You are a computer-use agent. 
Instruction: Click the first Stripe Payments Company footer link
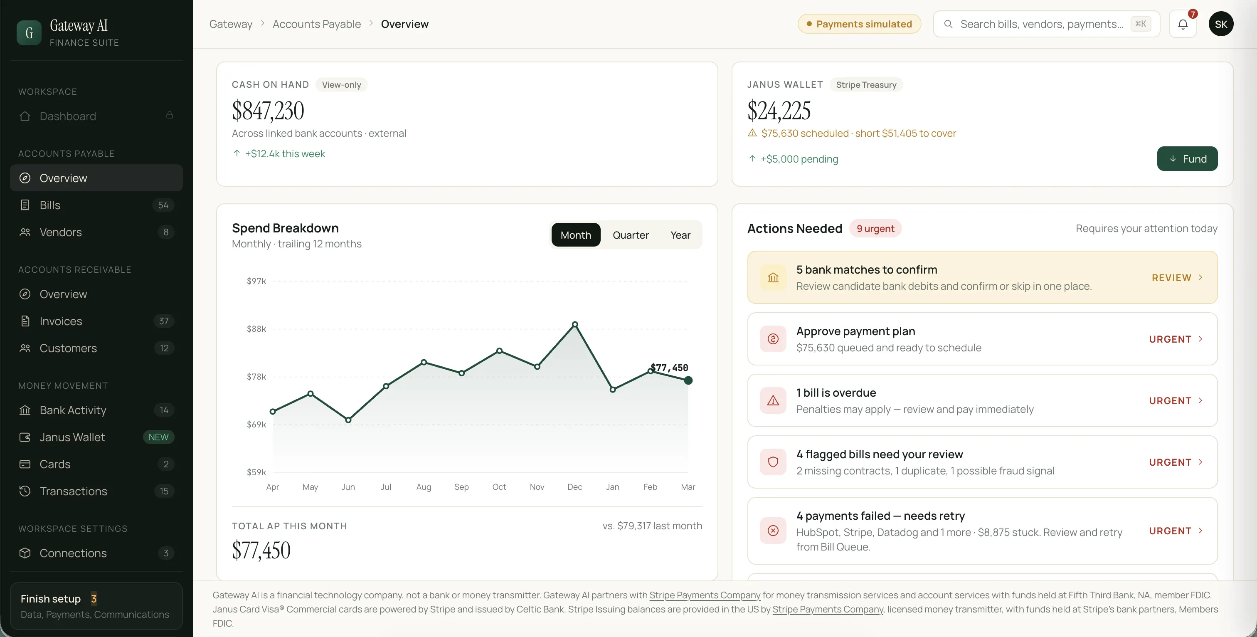705,595
